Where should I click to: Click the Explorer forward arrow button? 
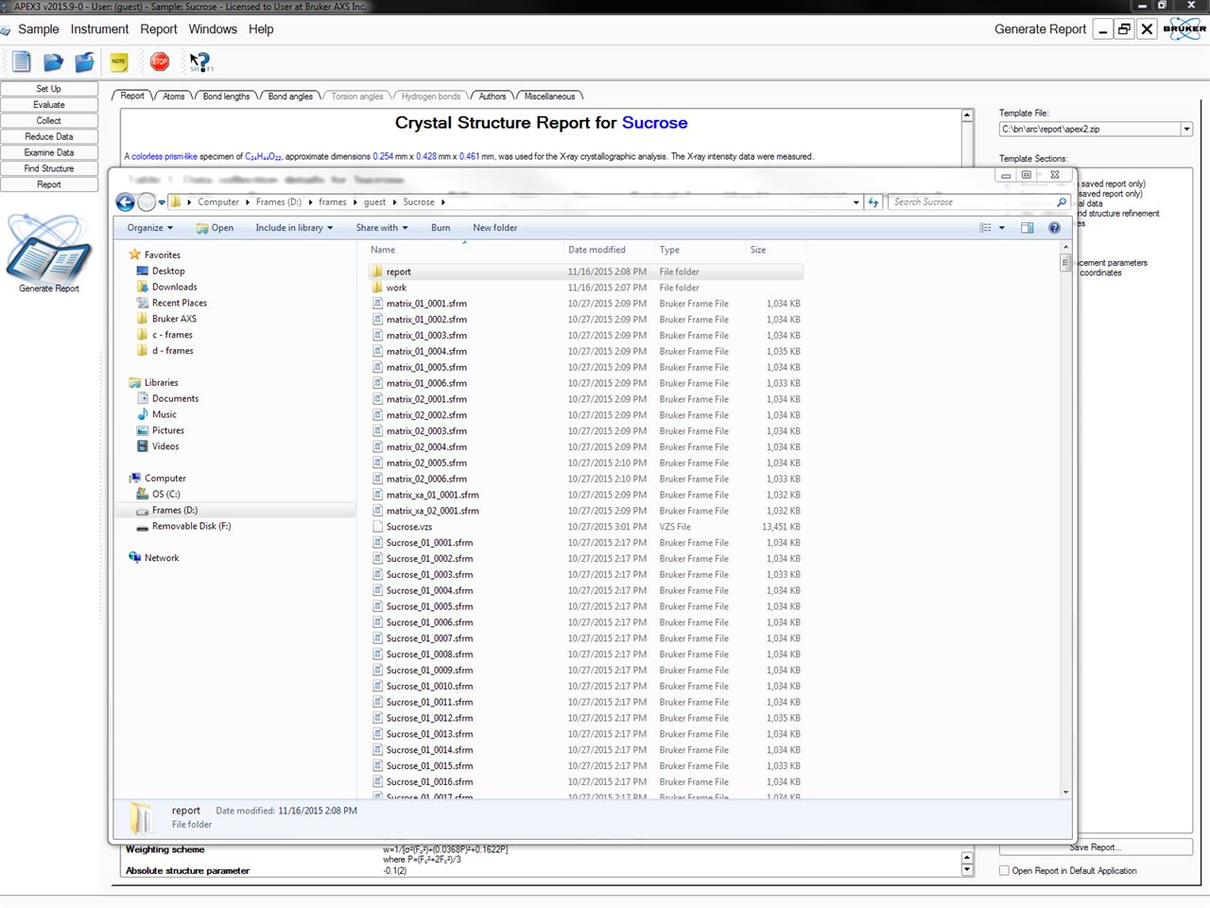(147, 201)
